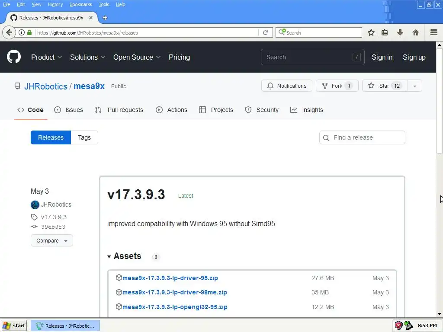Click the Find a release field
The image size is (443, 332).
click(x=362, y=137)
